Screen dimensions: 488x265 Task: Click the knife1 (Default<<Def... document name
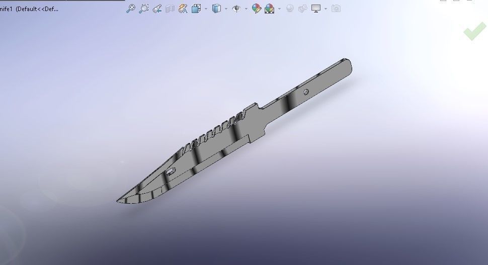[29, 9]
